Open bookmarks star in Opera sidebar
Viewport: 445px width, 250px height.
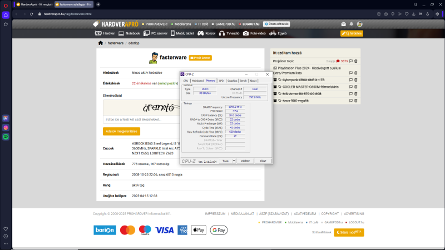[x=6, y=24]
